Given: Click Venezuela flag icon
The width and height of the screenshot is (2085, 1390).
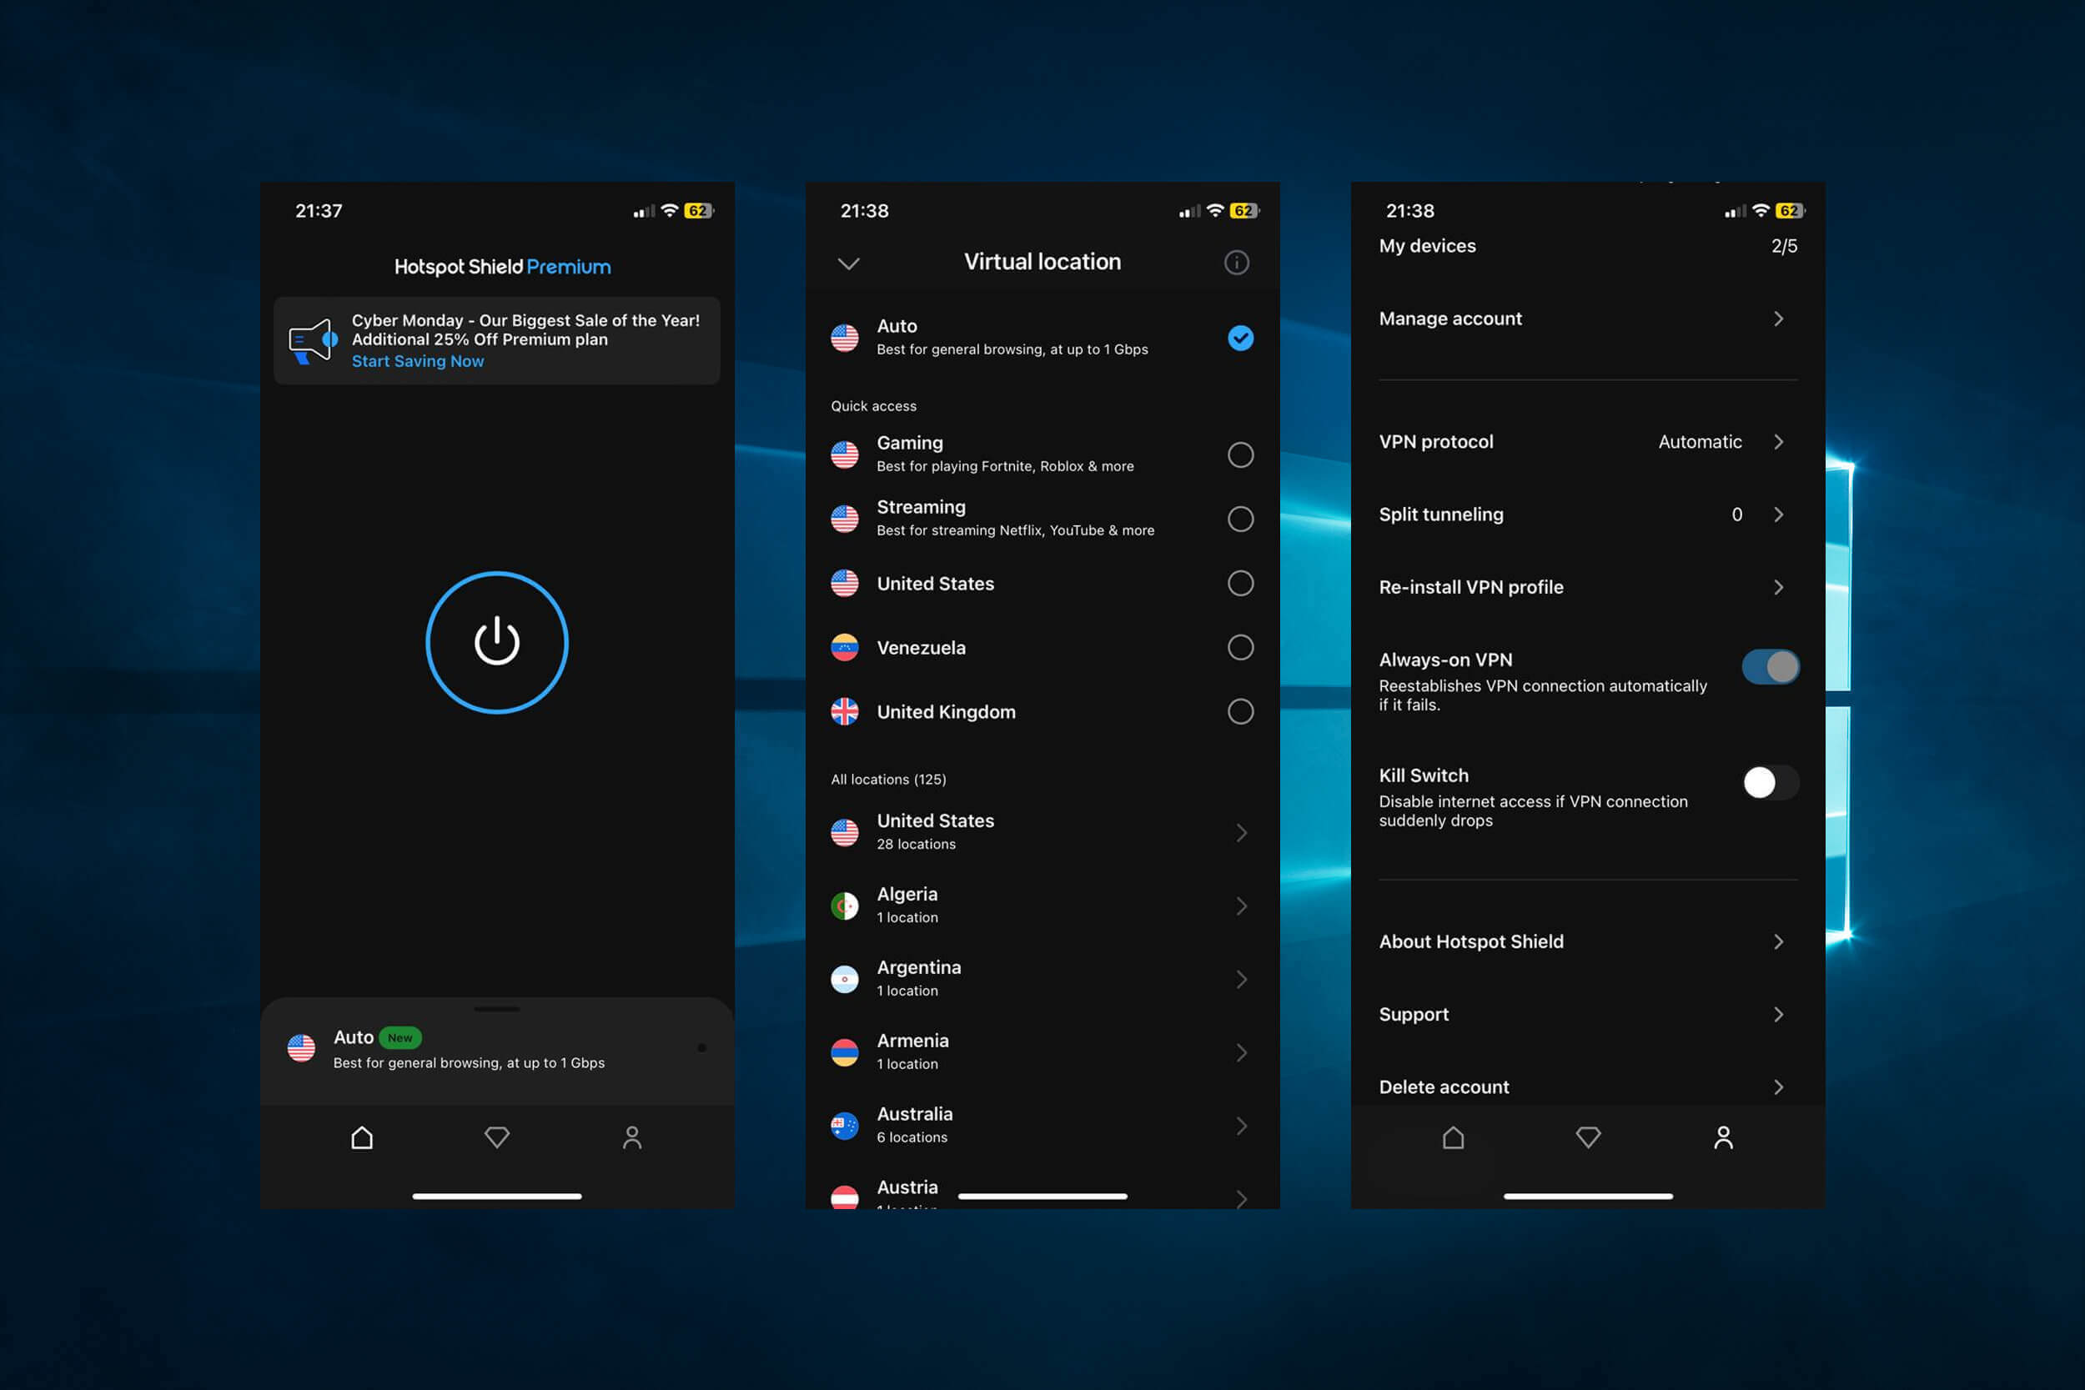Looking at the screenshot, I should [844, 647].
